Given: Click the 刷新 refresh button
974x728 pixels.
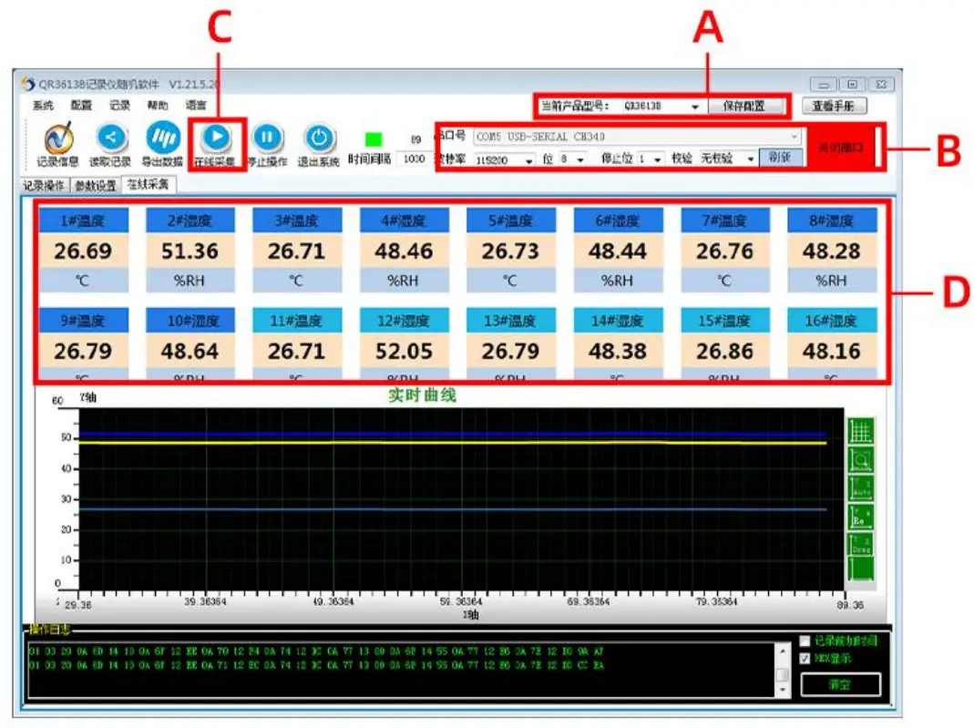Looking at the screenshot, I should (780, 158).
